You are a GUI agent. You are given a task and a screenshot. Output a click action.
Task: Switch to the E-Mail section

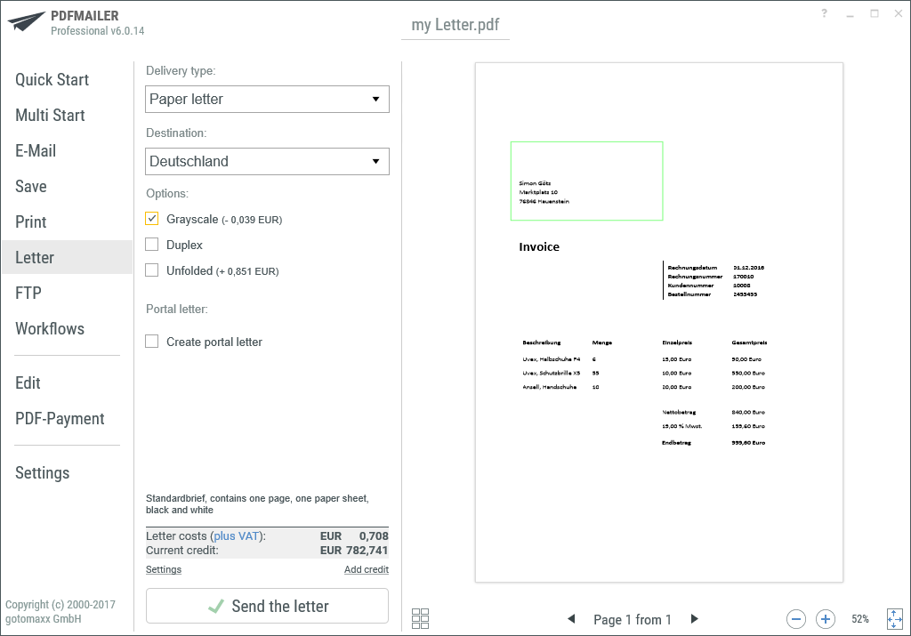tap(35, 150)
